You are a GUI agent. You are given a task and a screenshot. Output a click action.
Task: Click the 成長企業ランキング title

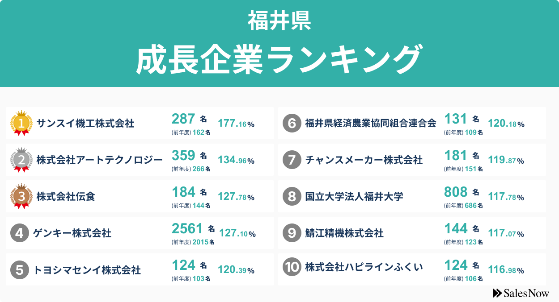[279, 59]
